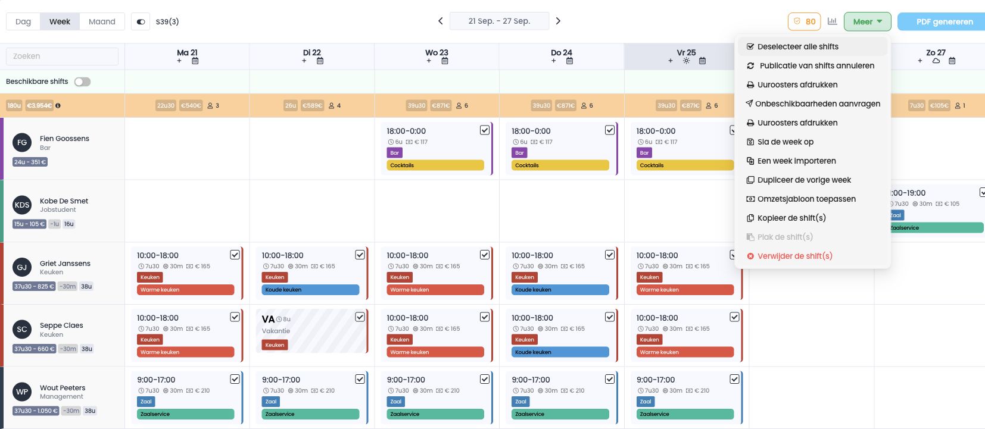The width and height of the screenshot is (985, 429).
Task: Switch to the Maand view tab
Action: click(102, 21)
